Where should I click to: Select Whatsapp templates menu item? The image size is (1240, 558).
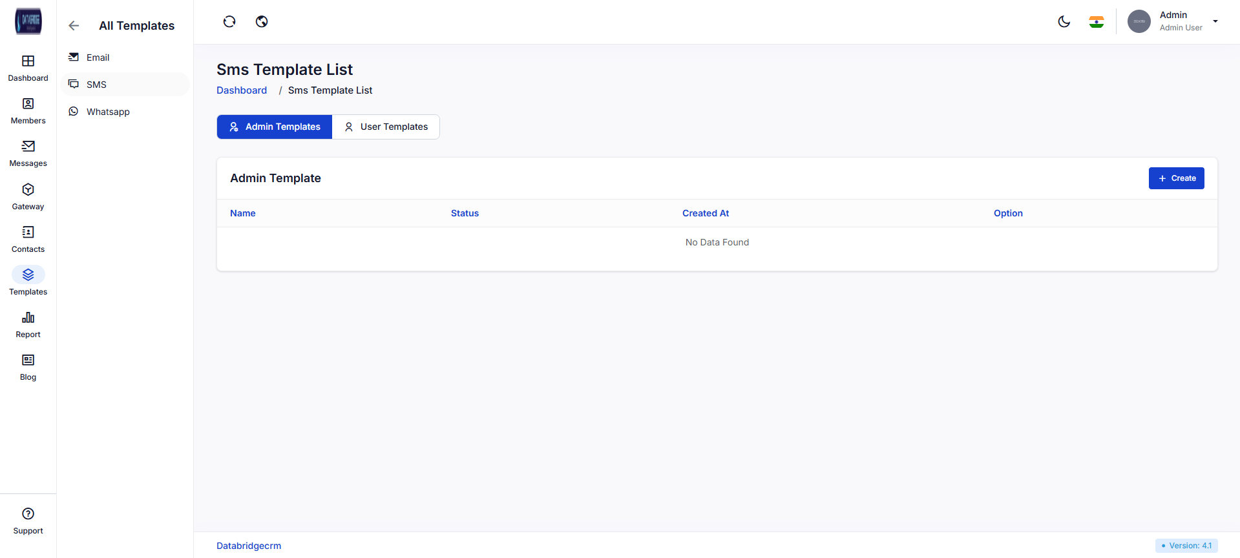(108, 112)
